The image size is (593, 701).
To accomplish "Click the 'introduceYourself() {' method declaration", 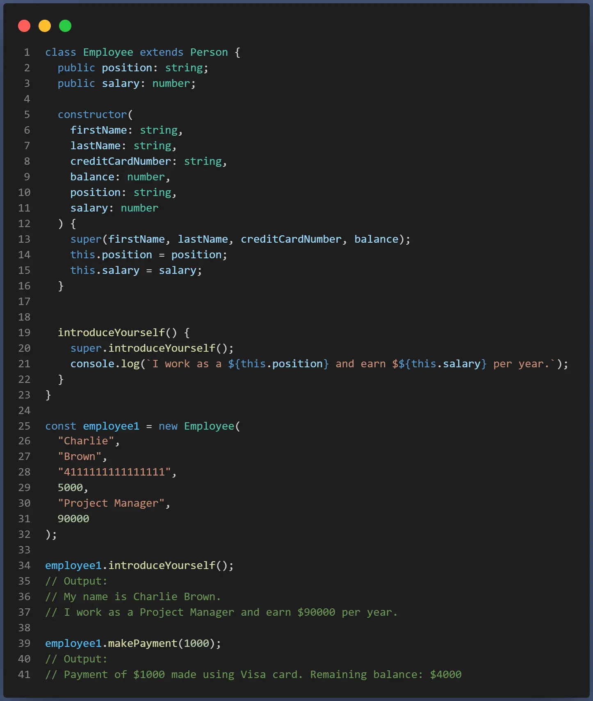I will [x=123, y=333].
